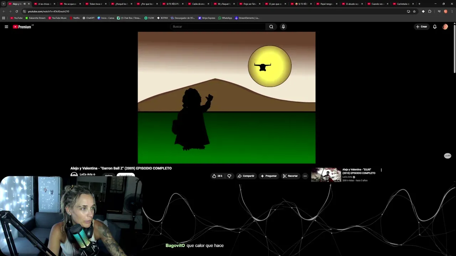Dislike the video with thumbs-down

(x=229, y=176)
